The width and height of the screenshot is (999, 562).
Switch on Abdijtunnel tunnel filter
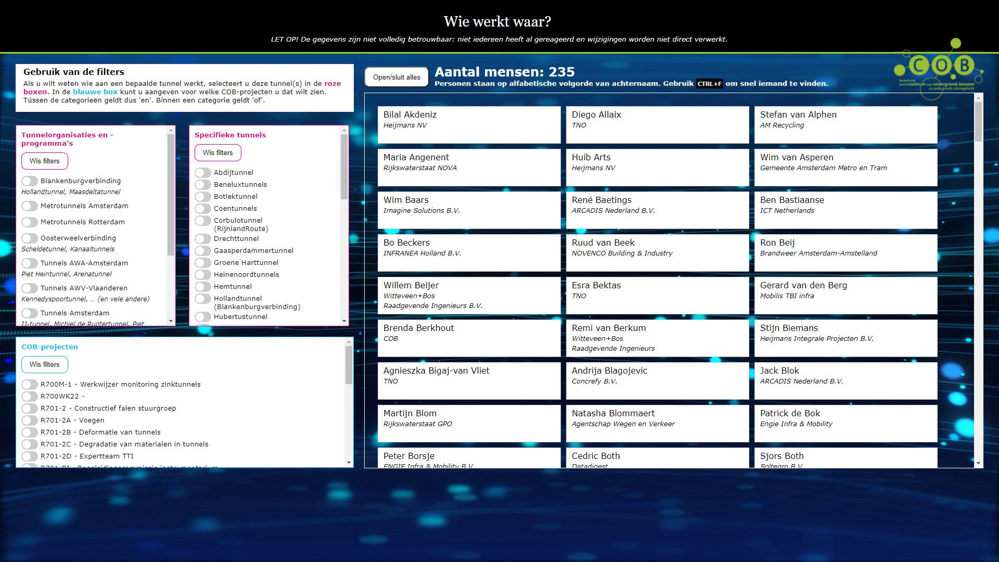(203, 173)
